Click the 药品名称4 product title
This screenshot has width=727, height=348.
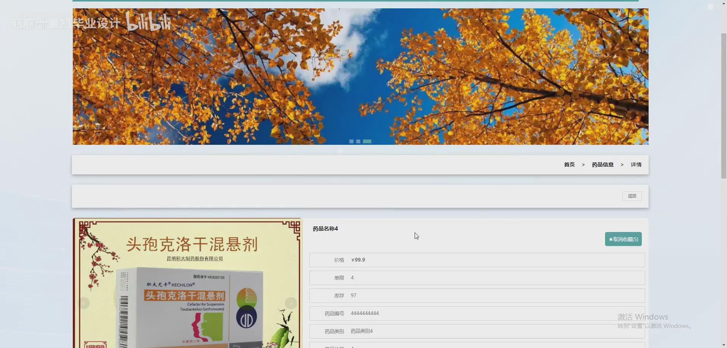click(x=325, y=228)
